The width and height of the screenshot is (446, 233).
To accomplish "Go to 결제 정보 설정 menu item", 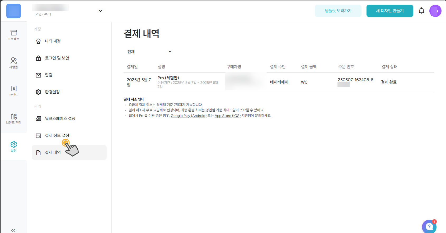I will 69,135.
